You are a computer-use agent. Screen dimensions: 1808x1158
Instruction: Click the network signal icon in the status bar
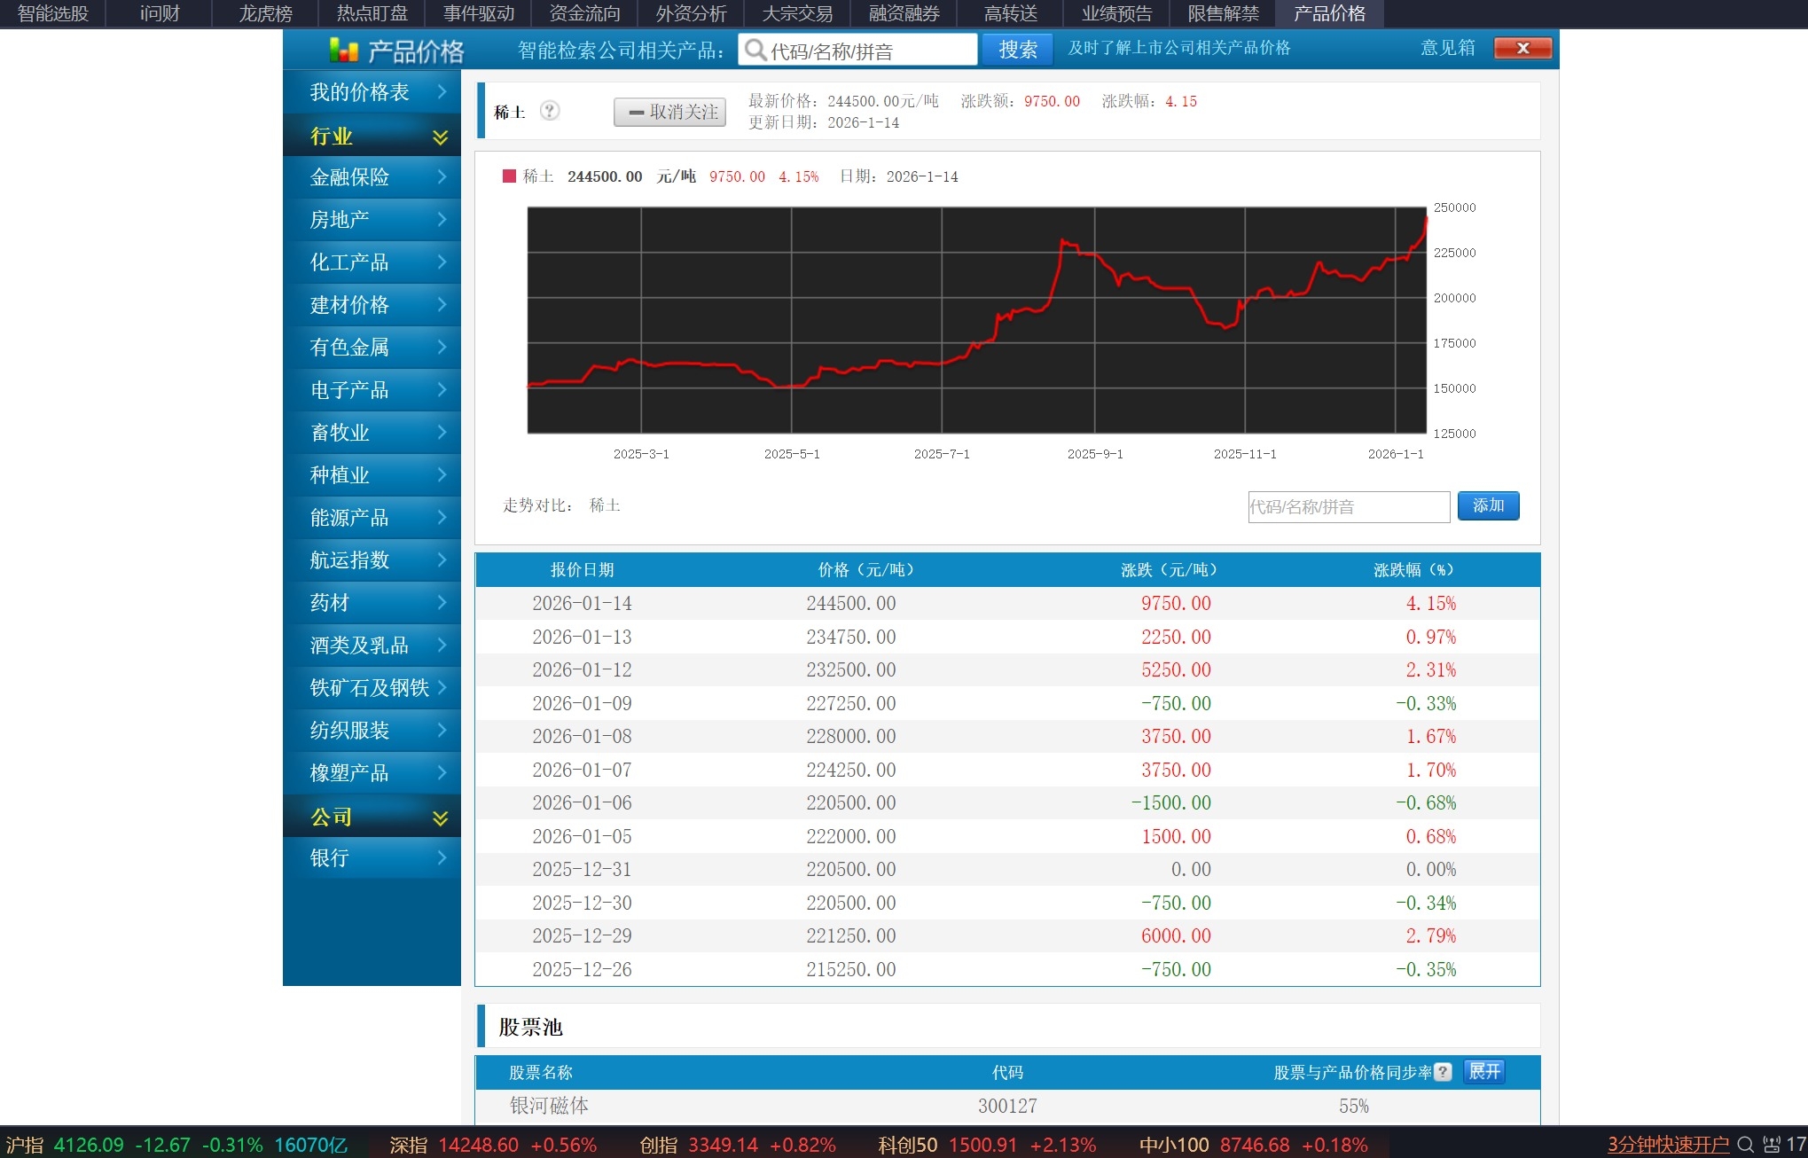point(1772,1144)
